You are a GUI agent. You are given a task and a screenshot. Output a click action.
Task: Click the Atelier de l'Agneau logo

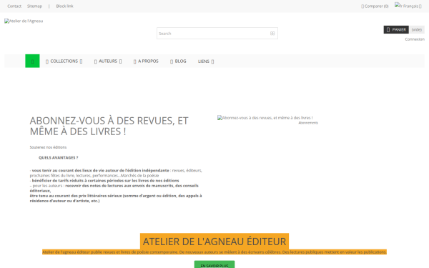point(24,21)
